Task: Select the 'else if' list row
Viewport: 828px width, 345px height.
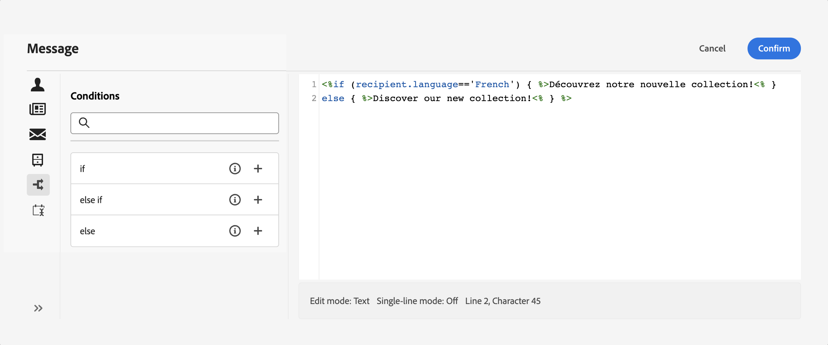Action: point(143,200)
